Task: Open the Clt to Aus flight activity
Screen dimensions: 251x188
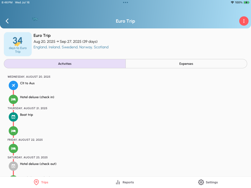Action: [x=27, y=83]
